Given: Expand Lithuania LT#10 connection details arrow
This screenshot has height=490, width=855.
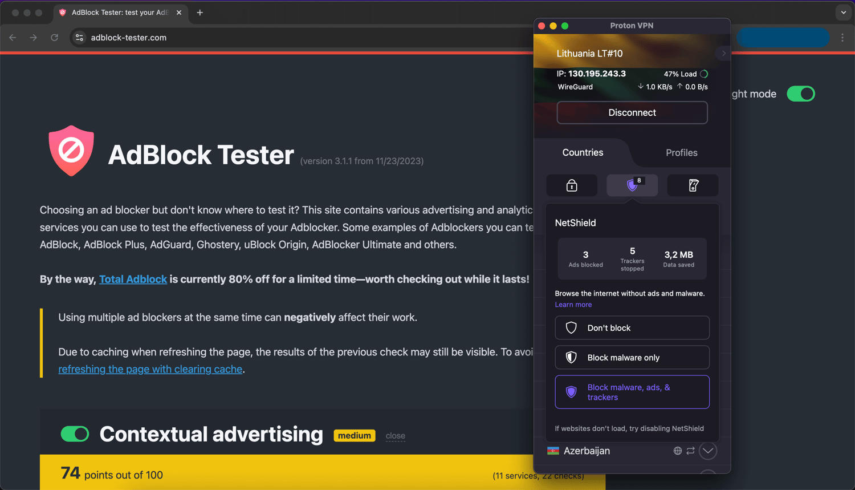Looking at the screenshot, I should coord(724,54).
